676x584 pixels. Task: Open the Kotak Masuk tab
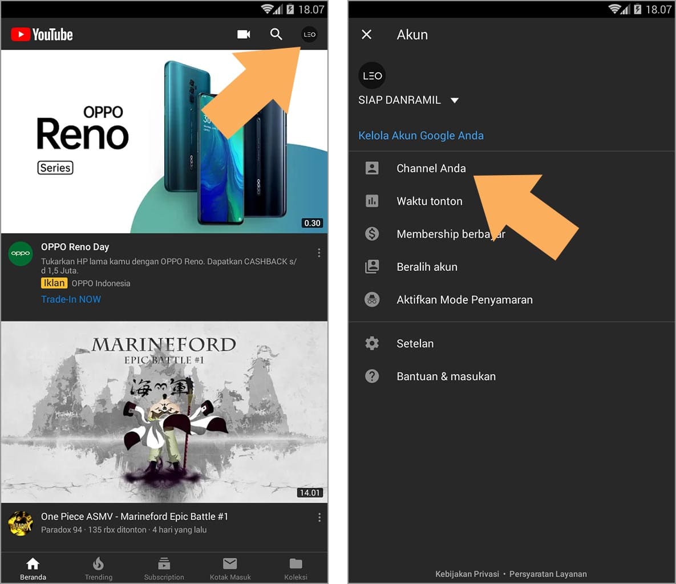pos(230,569)
